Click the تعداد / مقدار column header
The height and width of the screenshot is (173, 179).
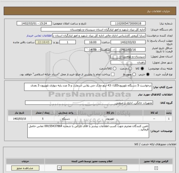tap(43, 113)
